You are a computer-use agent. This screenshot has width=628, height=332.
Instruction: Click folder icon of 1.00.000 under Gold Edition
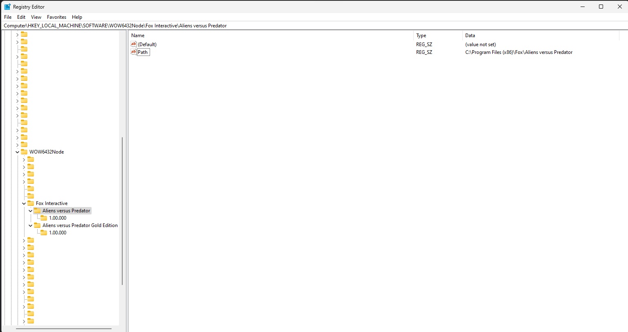click(44, 233)
